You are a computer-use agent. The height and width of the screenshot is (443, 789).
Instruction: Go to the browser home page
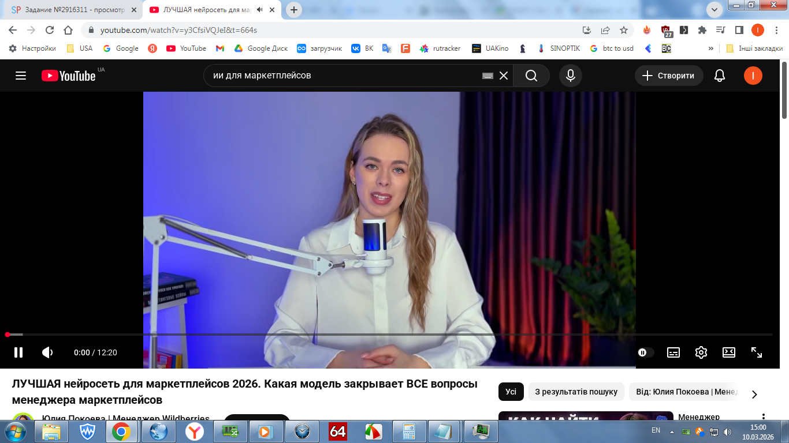tap(68, 30)
